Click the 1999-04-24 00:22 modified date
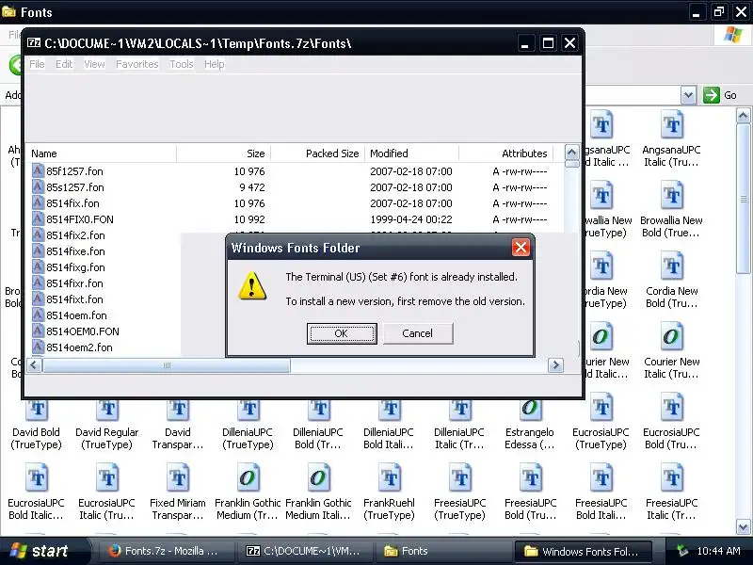The width and height of the screenshot is (753, 565). click(411, 219)
